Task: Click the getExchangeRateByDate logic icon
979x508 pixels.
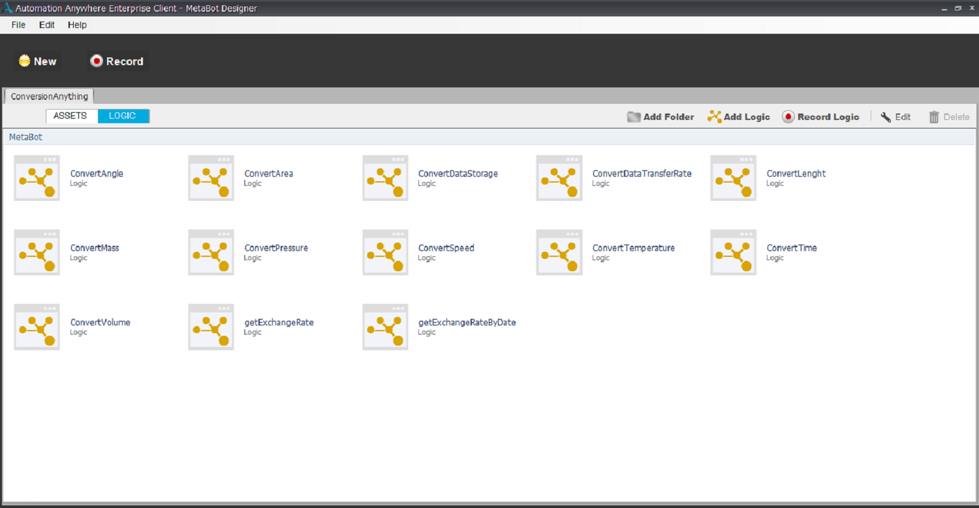Action: (385, 327)
